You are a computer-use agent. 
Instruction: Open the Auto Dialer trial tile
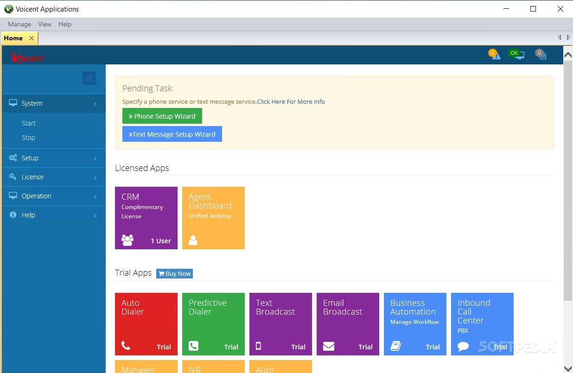click(146, 324)
